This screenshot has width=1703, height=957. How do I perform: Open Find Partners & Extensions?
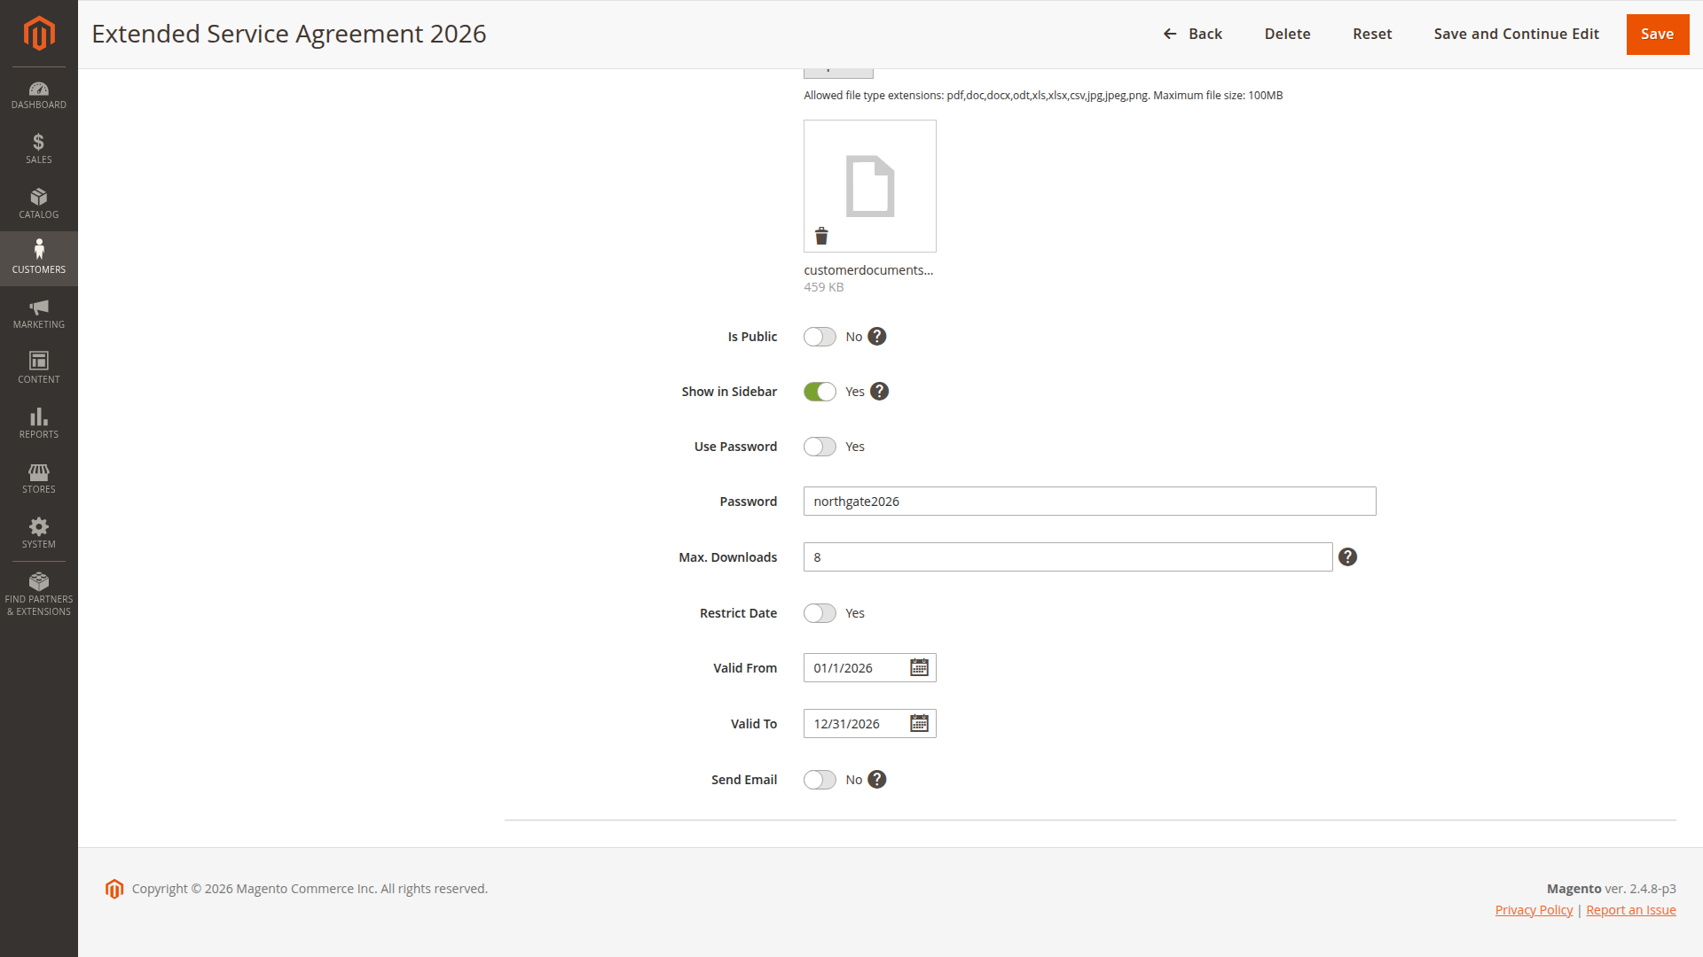(x=39, y=595)
